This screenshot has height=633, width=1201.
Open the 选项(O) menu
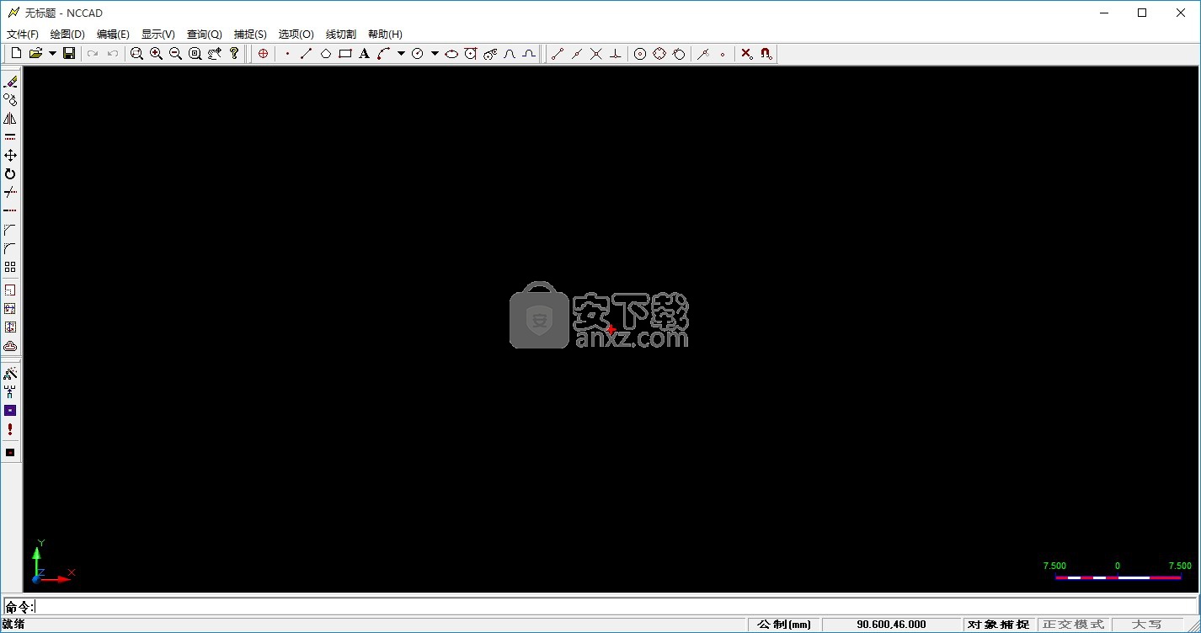[296, 35]
